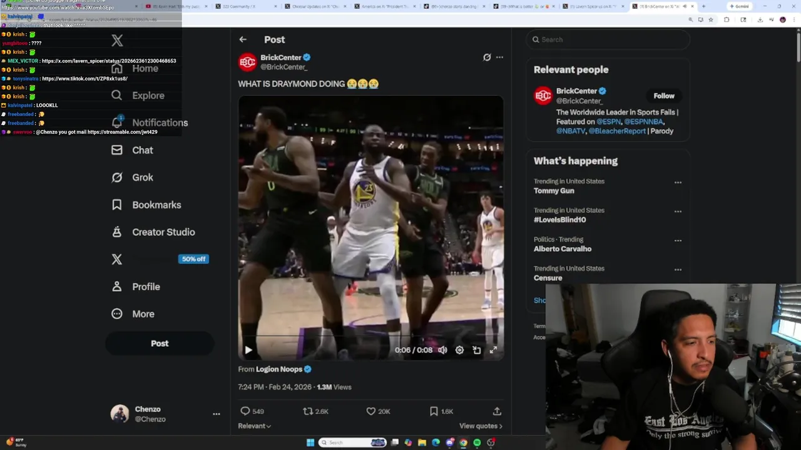The image size is (801, 450).
Task: Open File Explorer from the taskbar
Action: coord(422,442)
